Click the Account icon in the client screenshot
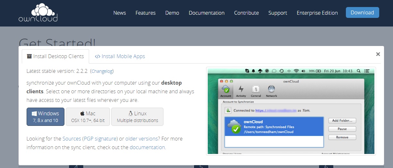Screen dimensions: 393x168 click(x=226, y=88)
